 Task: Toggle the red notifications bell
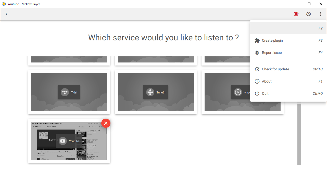296,14
